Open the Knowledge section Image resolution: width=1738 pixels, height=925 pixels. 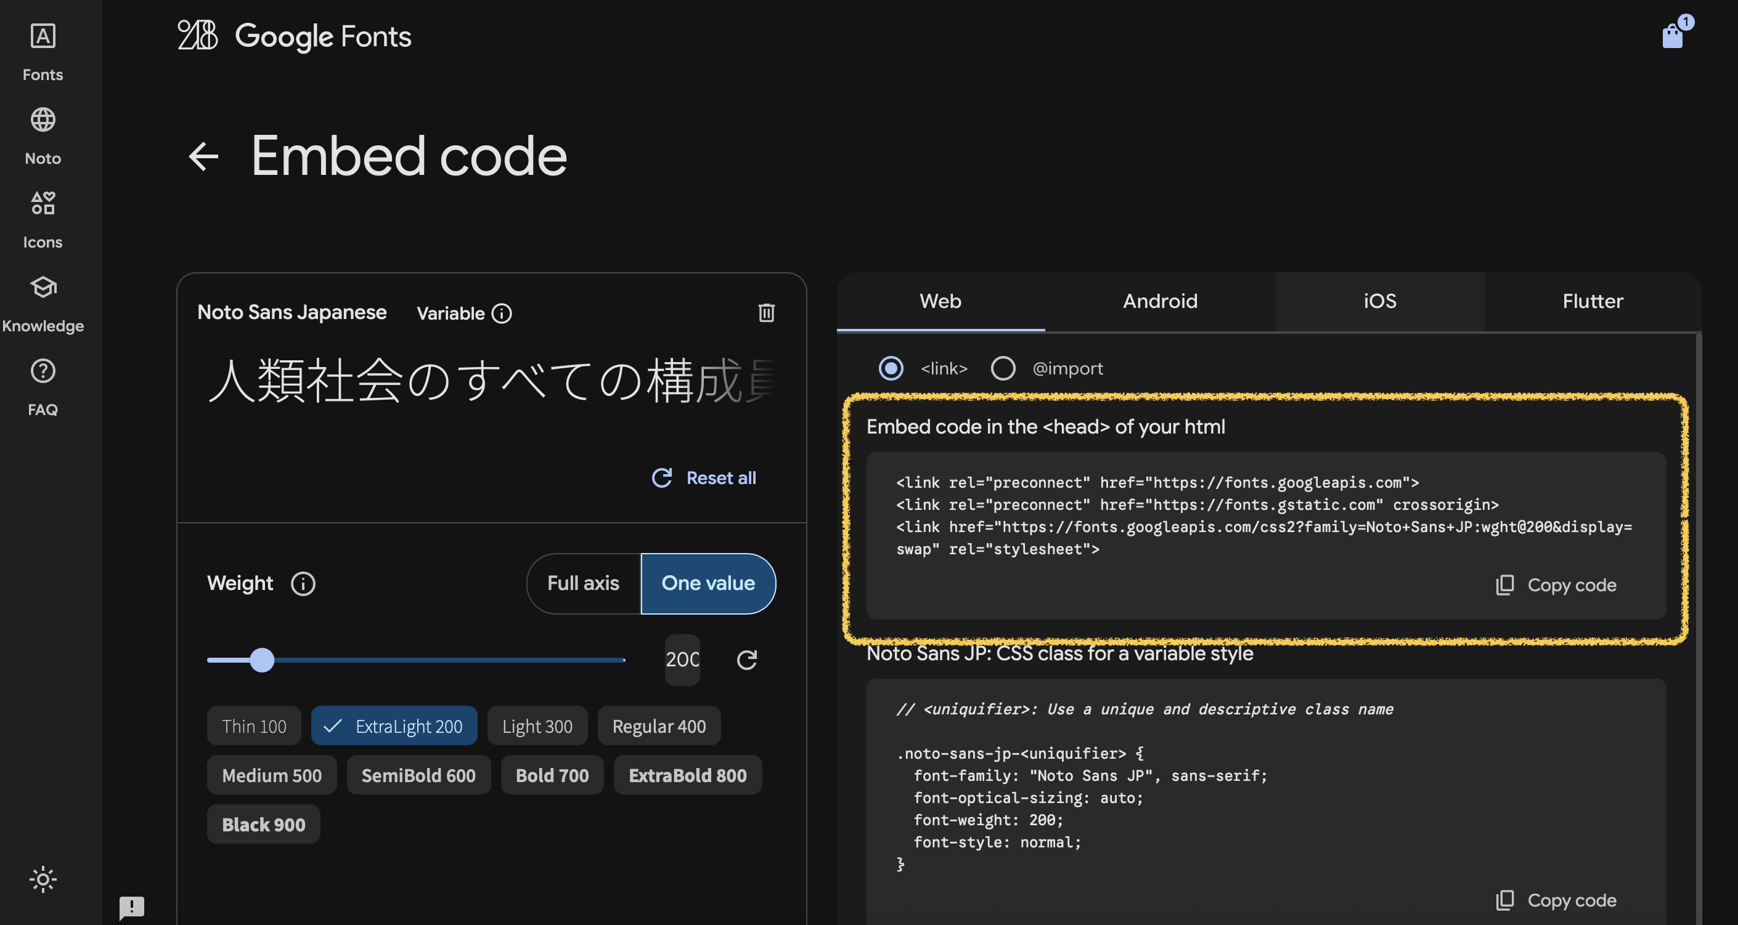[43, 303]
